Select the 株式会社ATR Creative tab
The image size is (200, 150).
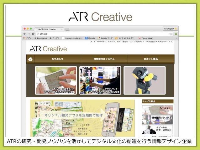point(49,29)
